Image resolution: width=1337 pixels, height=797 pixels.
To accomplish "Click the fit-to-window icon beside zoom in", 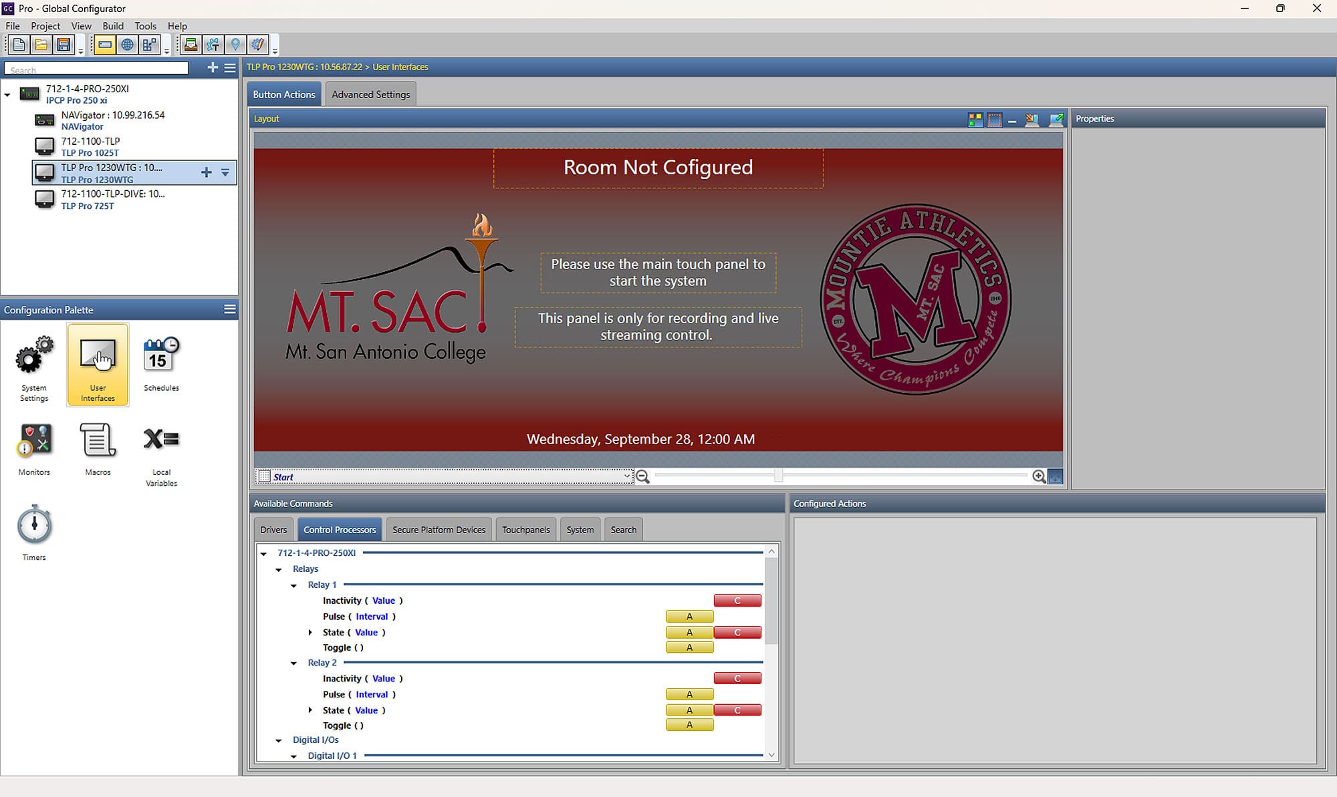I will coord(1056,476).
